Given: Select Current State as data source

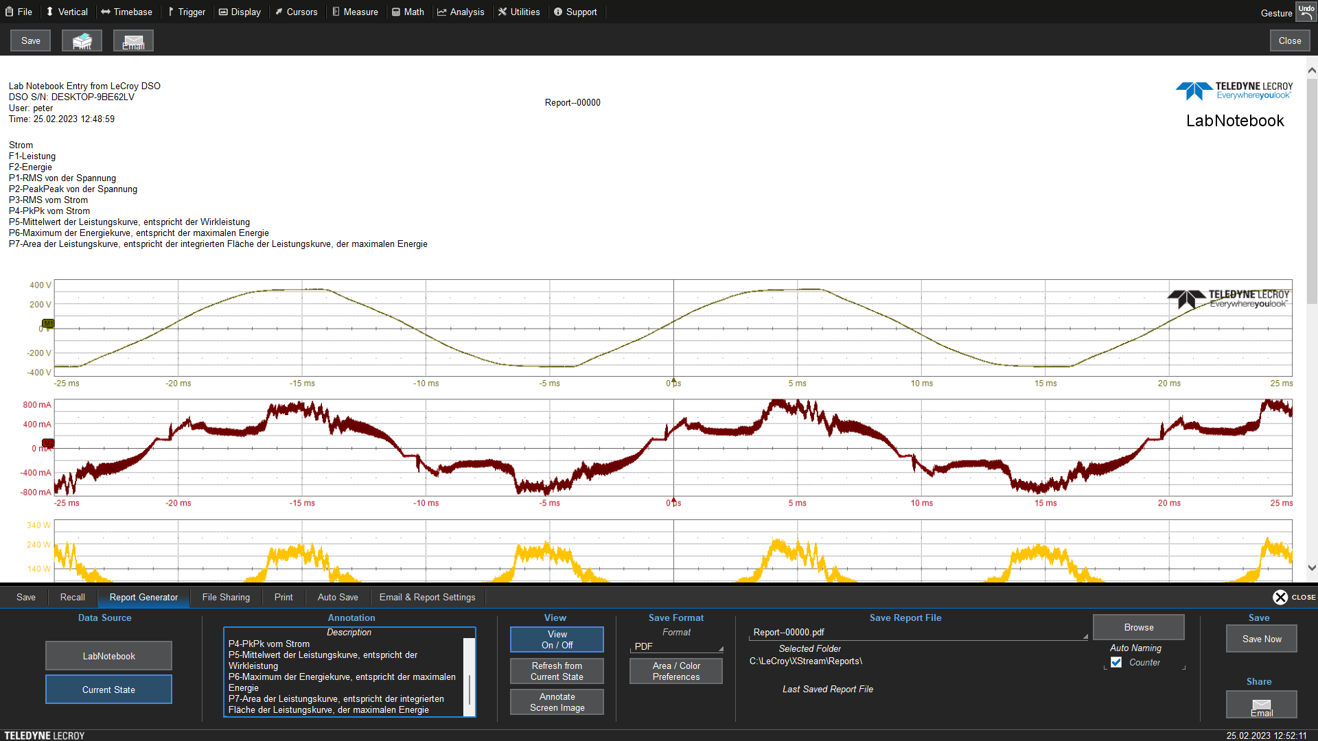Looking at the screenshot, I should (108, 690).
